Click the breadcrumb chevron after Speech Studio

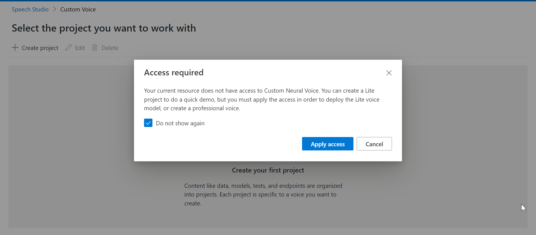tap(54, 9)
